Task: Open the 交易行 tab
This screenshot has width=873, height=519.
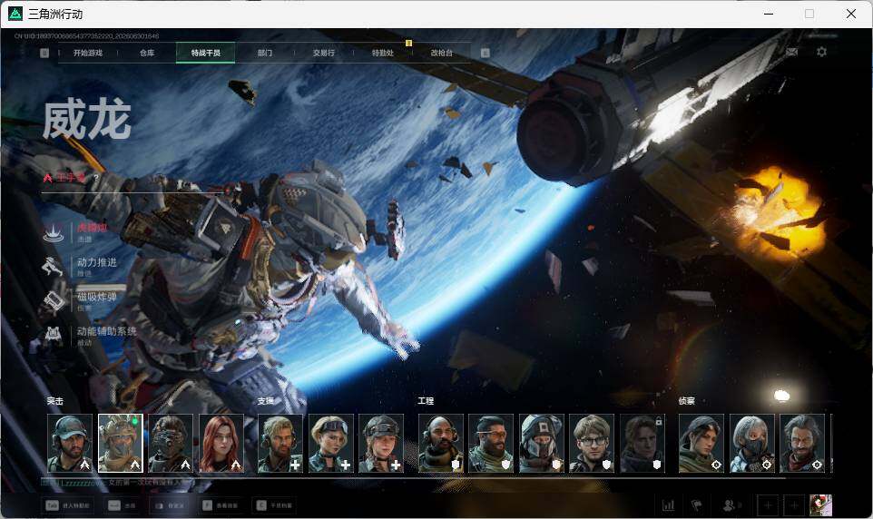Action: pyautogui.click(x=323, y=53)
